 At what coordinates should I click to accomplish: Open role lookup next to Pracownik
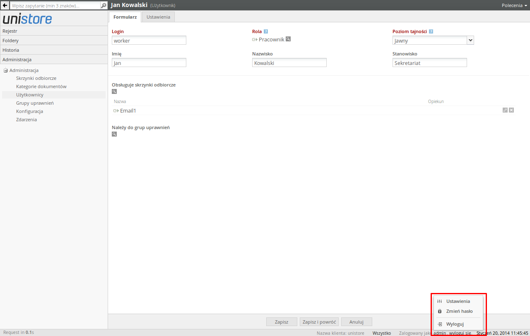pyautogui.click(x=288, y=39)
